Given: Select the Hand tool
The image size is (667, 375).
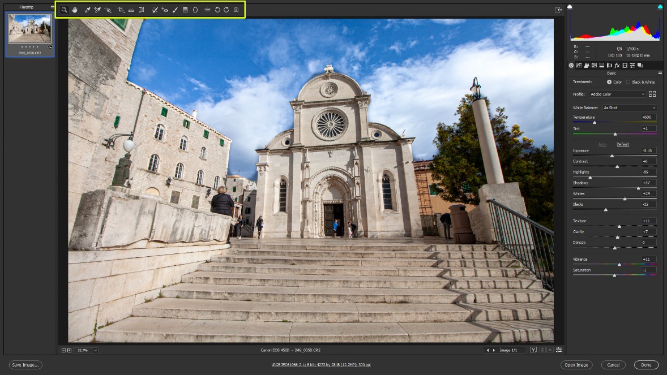Looking at the screenshot, I should pos(75,10).
